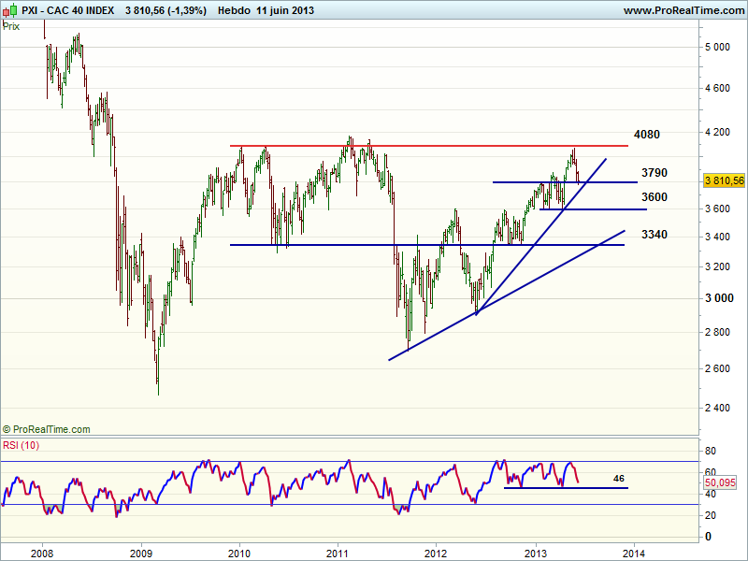Click the 5 000 price axis label
748x561 pixels.
tap(718, 47)
